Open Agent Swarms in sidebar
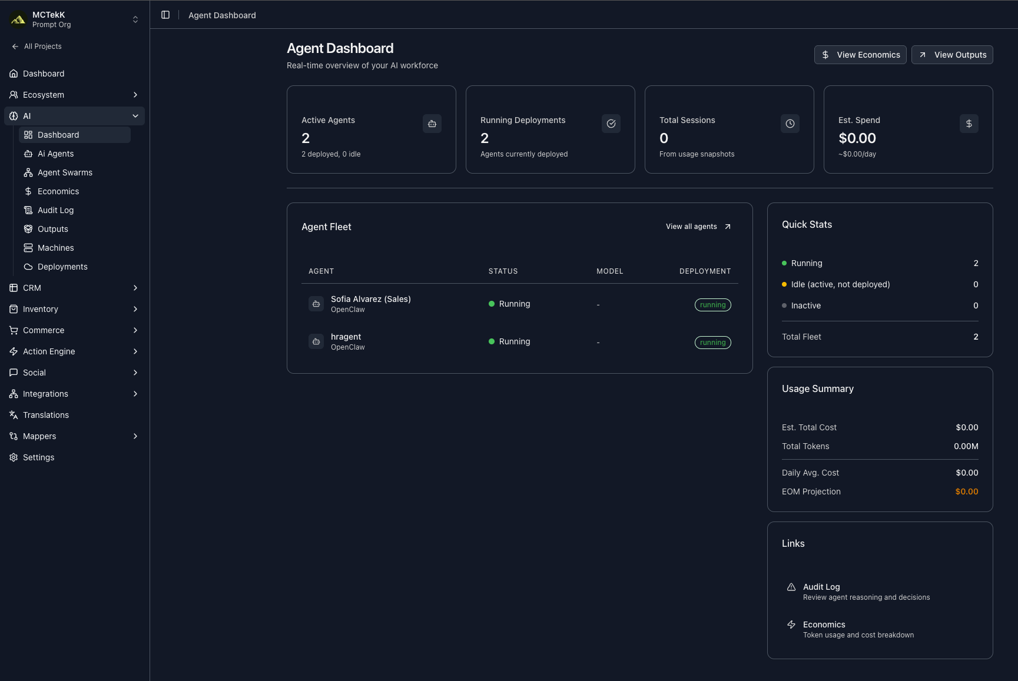The height and width of the screenshot is (681, 1018). coord(65,172)
